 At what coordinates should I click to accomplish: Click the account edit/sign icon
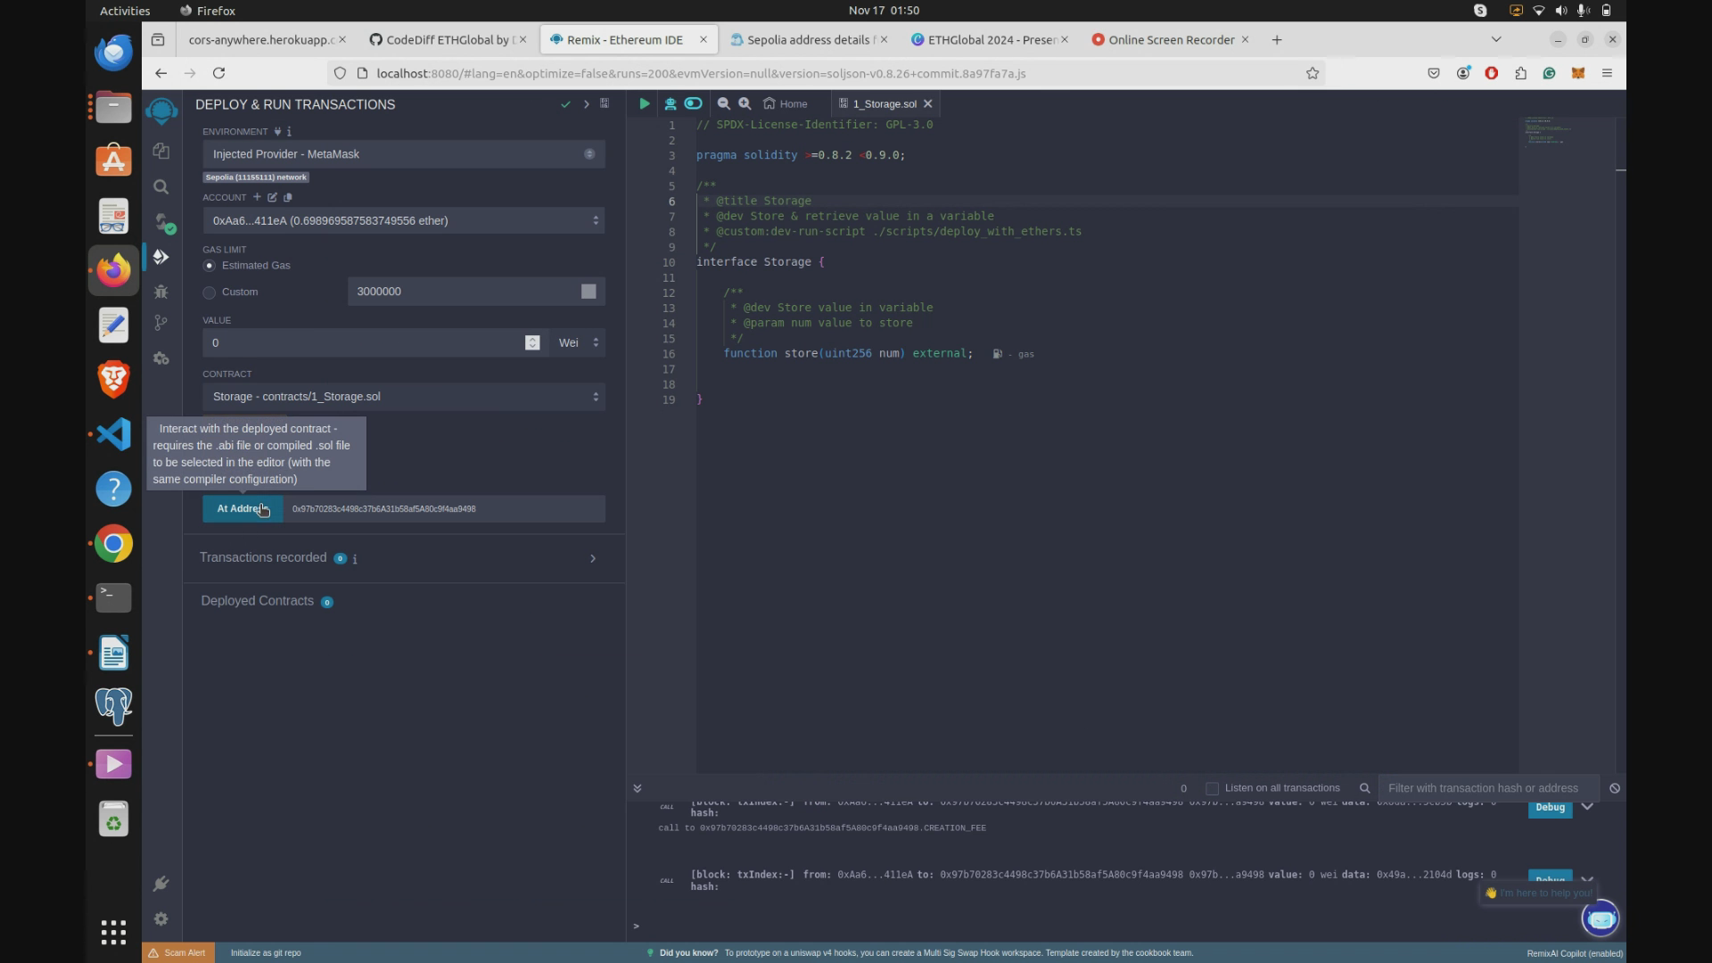pos(272,197)
